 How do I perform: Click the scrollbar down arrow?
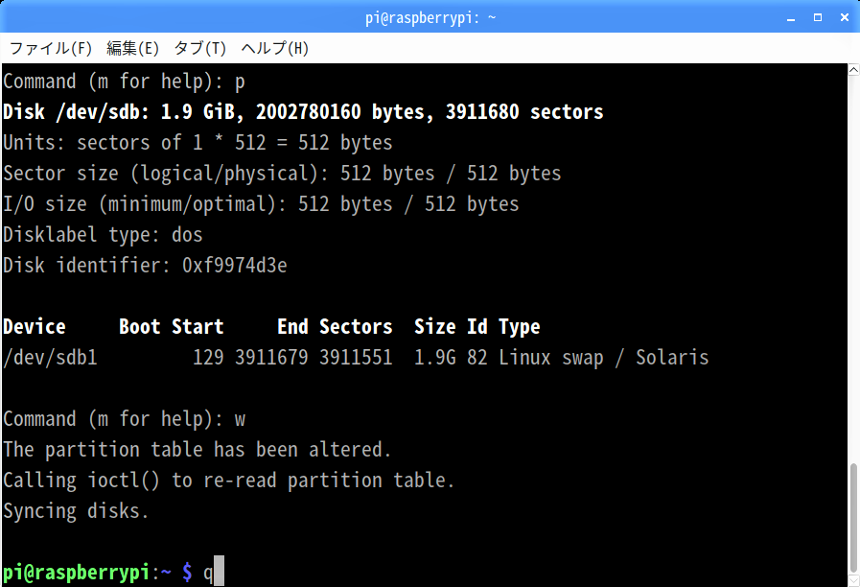pyautogui.click(x=853, y=580)
